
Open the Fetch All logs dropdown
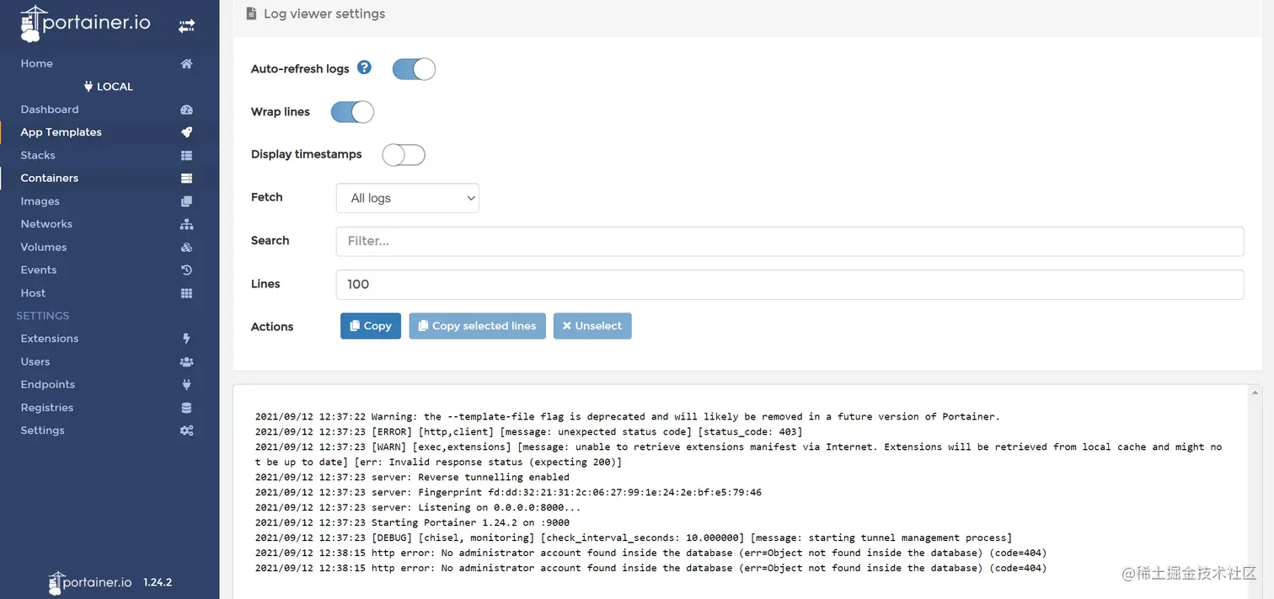408,198
